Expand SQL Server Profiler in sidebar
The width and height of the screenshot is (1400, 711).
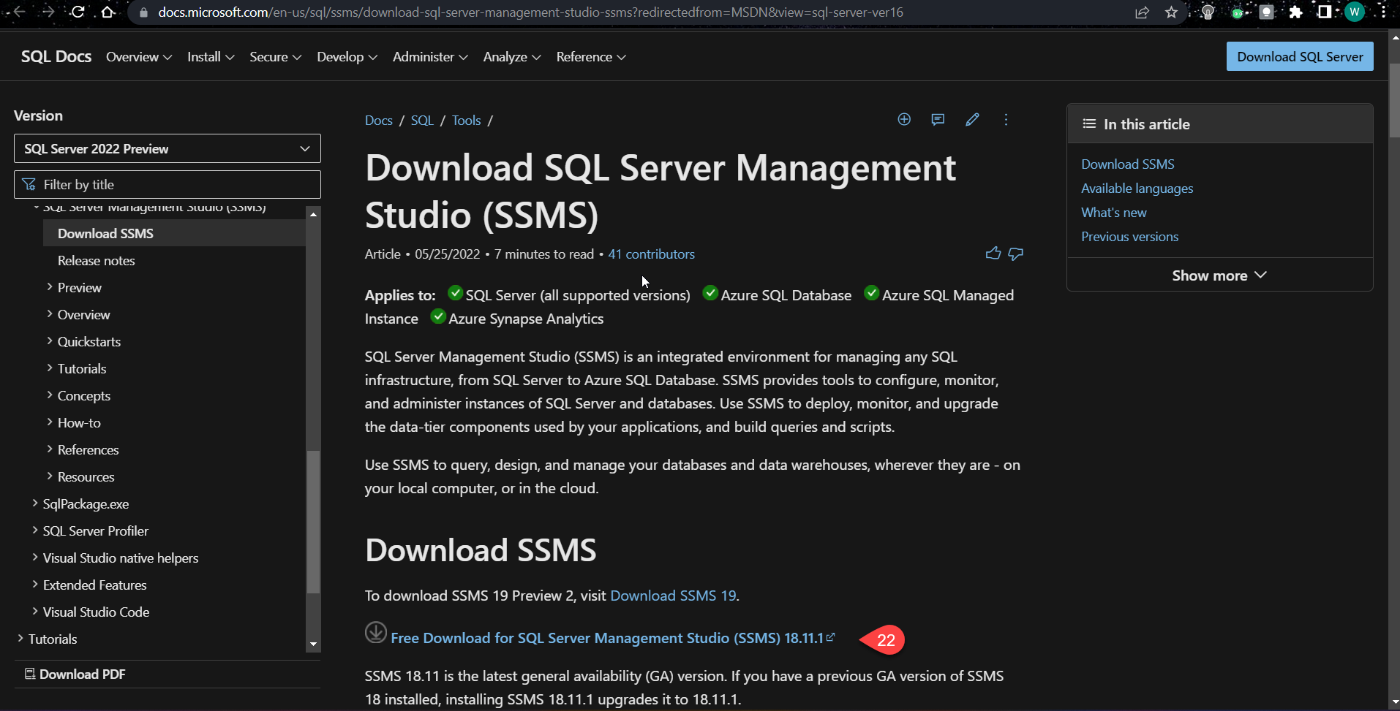tap(35, 531)
